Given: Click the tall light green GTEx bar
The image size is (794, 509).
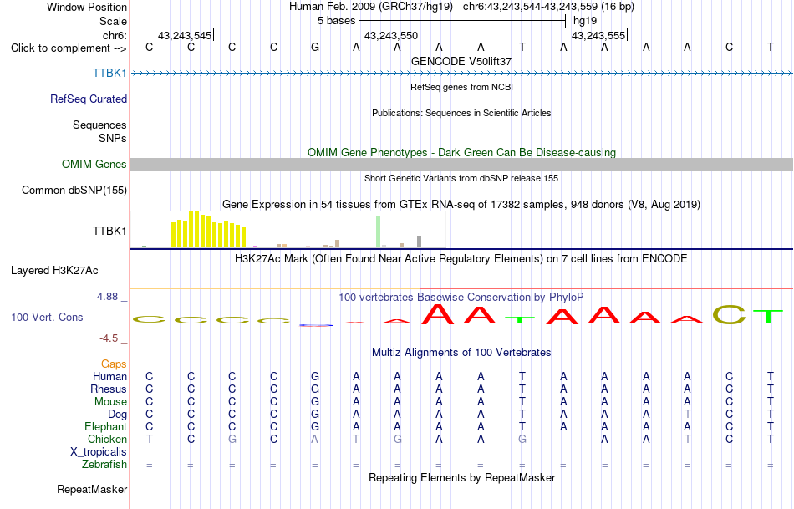Looking at the screenshot, I should pos(378,232).
